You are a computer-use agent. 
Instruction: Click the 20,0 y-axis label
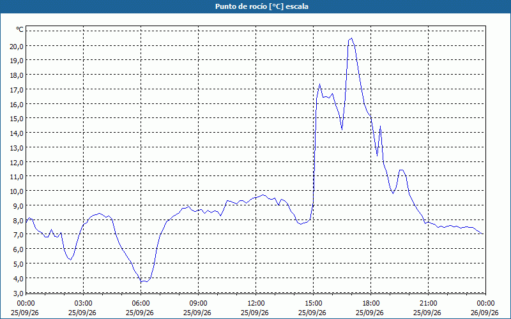click(17, 46)
